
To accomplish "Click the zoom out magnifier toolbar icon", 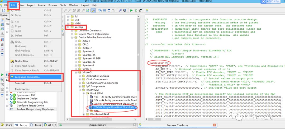I will pyautogui.click(x=70, y=10).
